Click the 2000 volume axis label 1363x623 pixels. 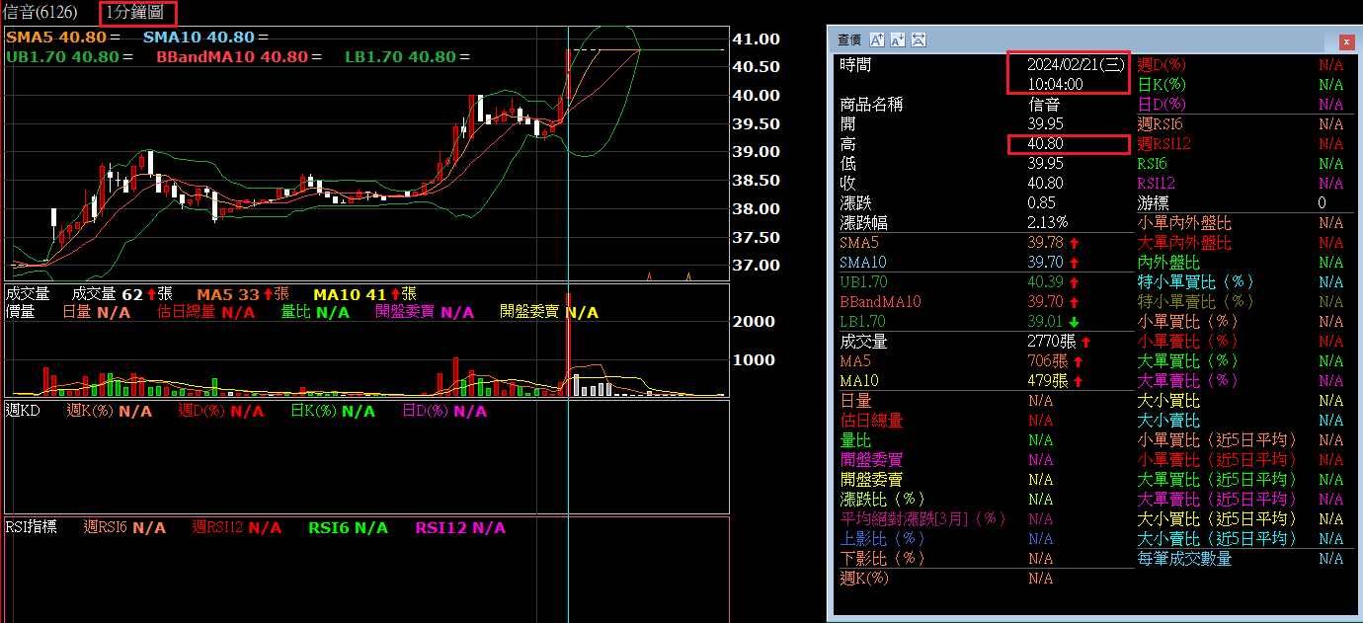[x=755, y=322]
